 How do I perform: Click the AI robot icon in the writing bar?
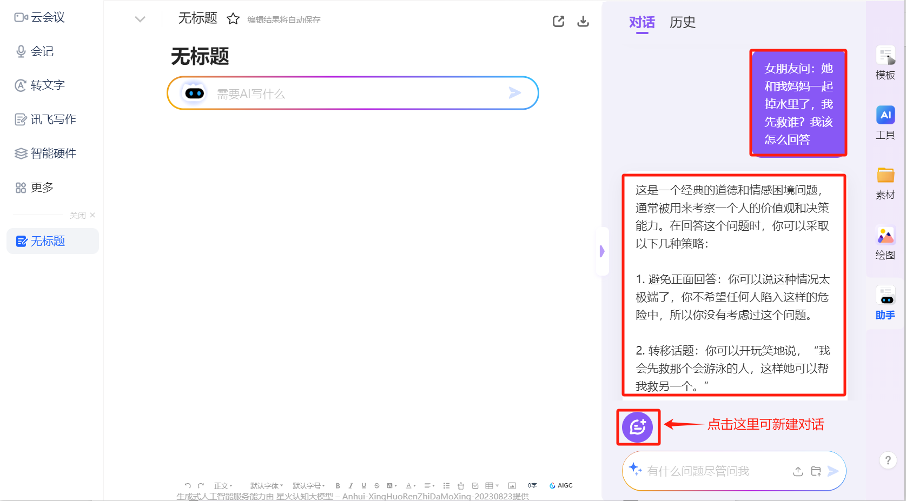(194, 93)
